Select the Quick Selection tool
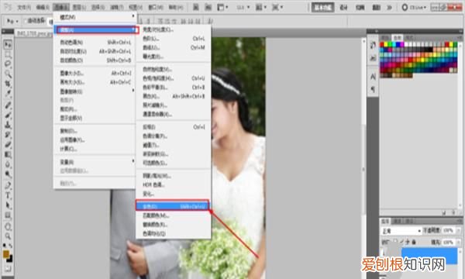Viewport: 465px width, 279px height. [8, 74]
